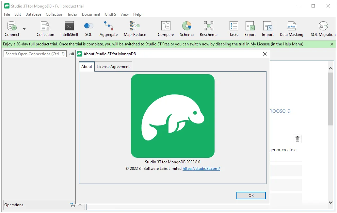Open the Map-Reduce tool
Screen dimensions: 337x213
point(135,29)
